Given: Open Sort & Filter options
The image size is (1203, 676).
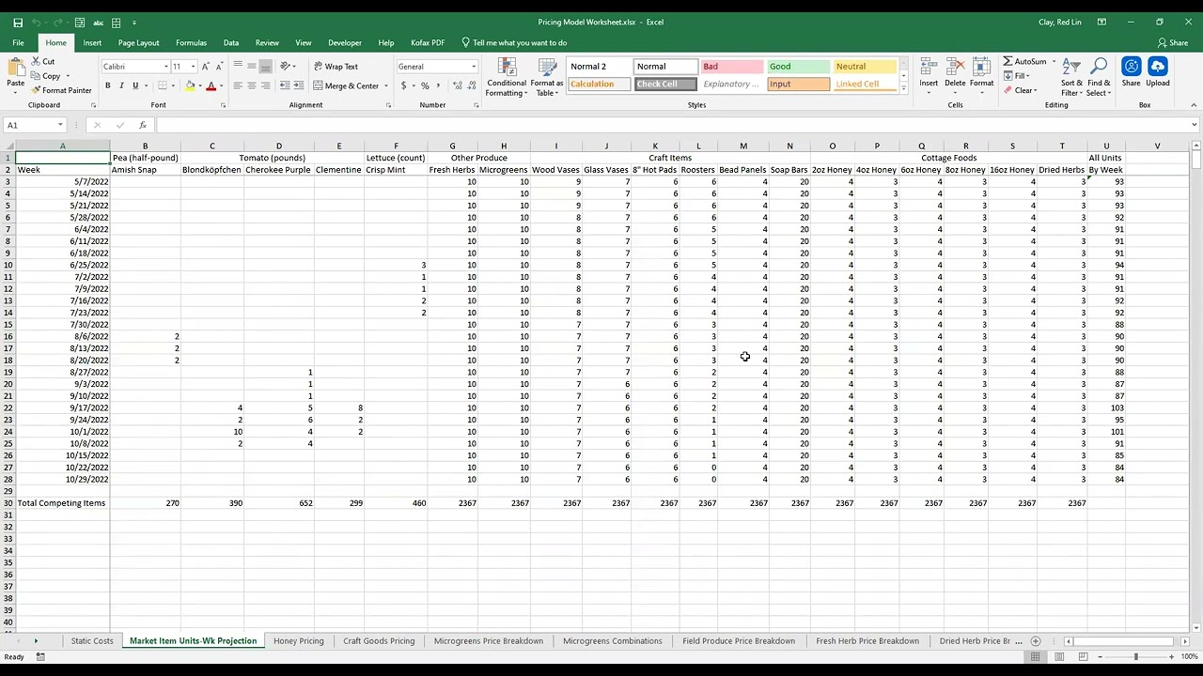Looking at the screenshot, I should pyautogui.click(x=1071, y=77).
